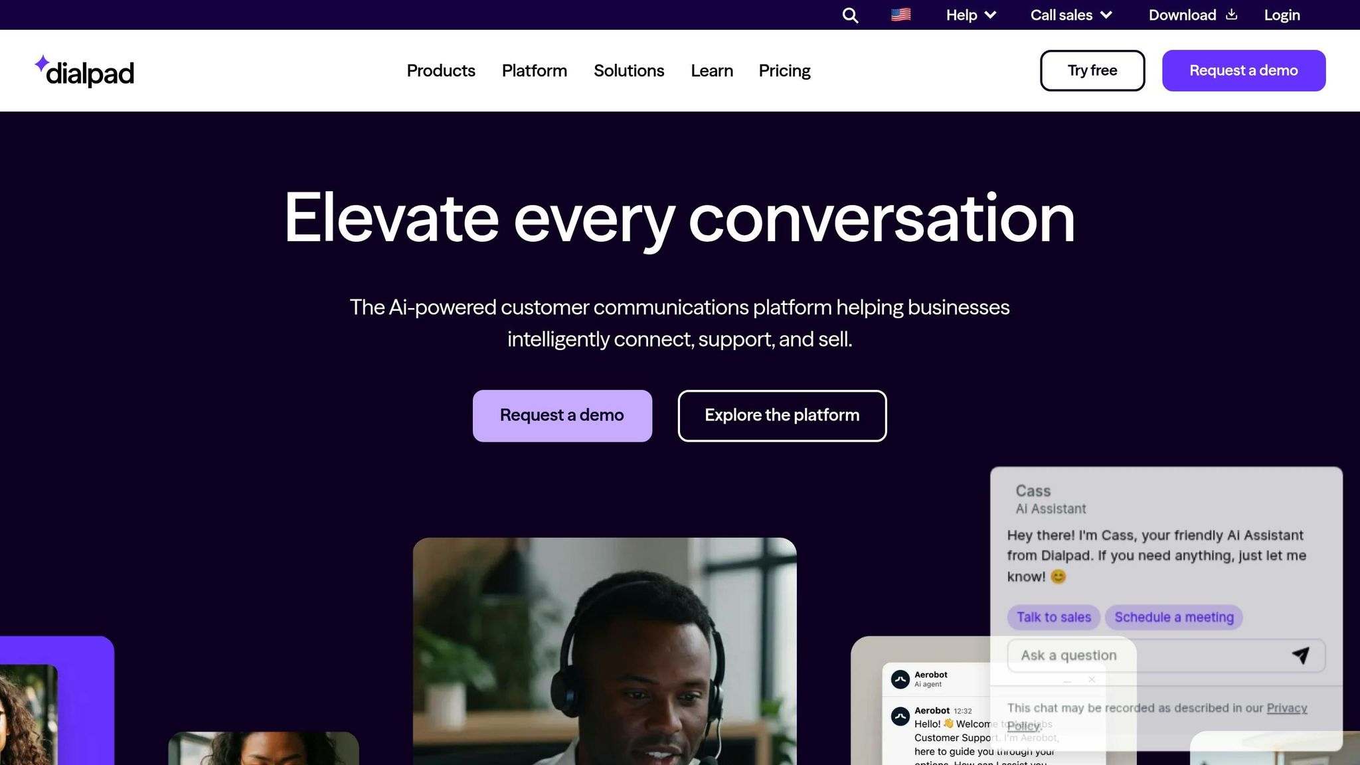Go to the Pricing page
The width and height of the screenshot is (1360, 765).
coord(784,70)
